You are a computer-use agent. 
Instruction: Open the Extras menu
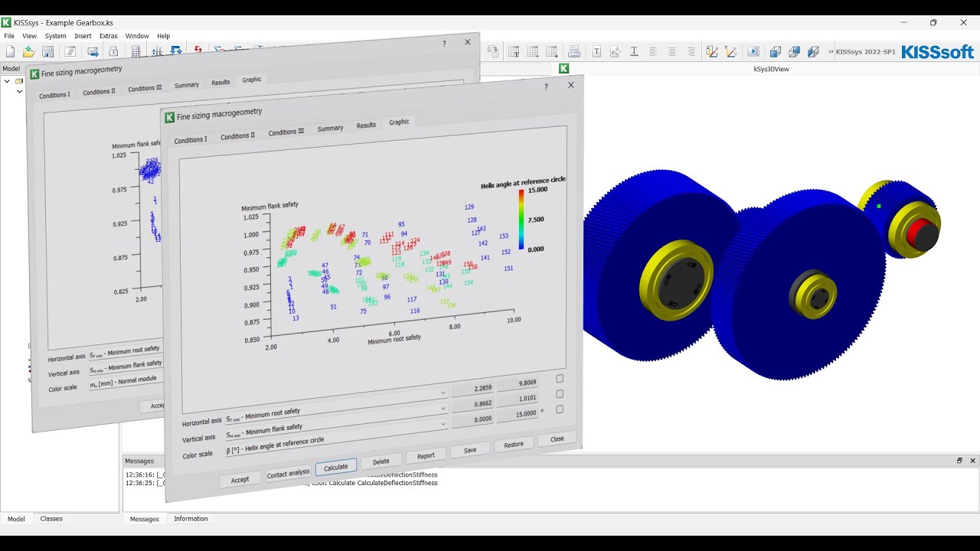tap(108, 36)
